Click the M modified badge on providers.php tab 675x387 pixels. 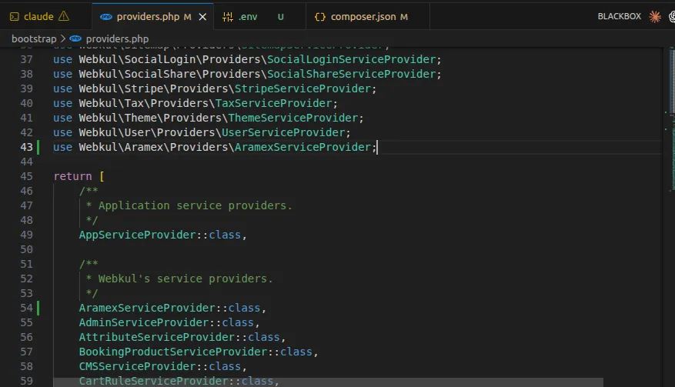(x=187, y=17)
